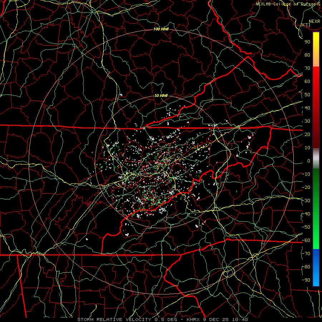
Task: Click the 80 value on velocity scale
Action: click(307, 55)
